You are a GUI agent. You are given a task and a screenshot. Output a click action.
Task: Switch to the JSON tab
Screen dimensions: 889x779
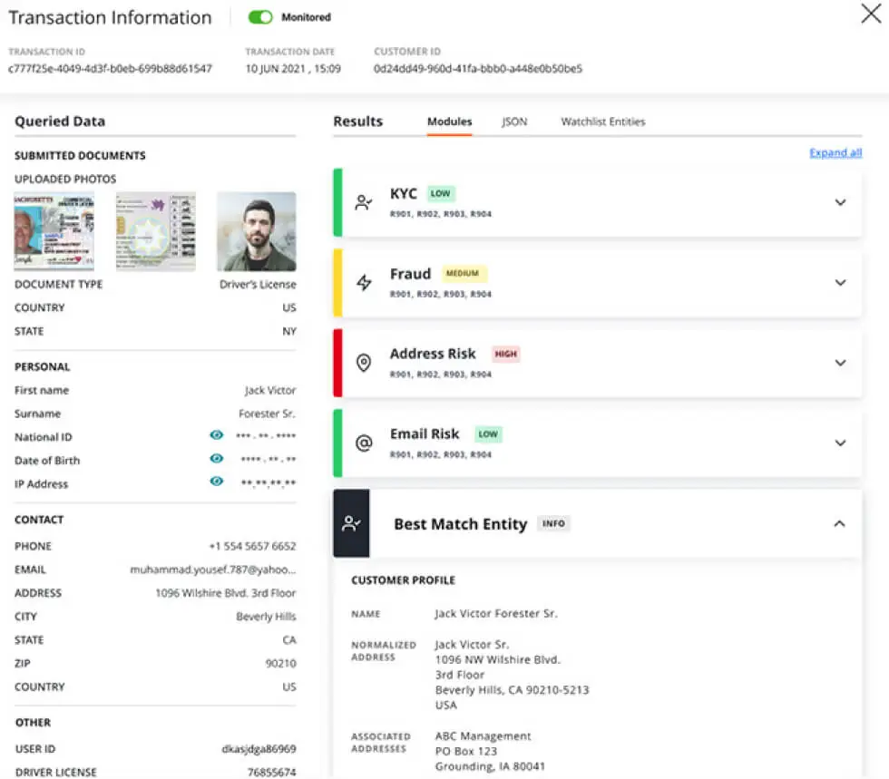[514, 121]
